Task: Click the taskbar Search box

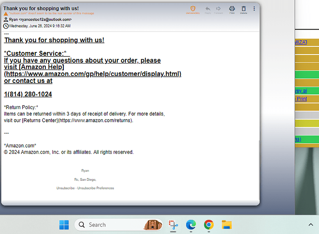Action: (118, 225)
